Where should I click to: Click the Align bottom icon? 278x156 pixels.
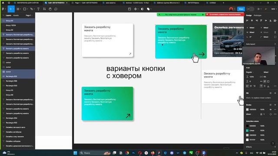coord(270,21)
